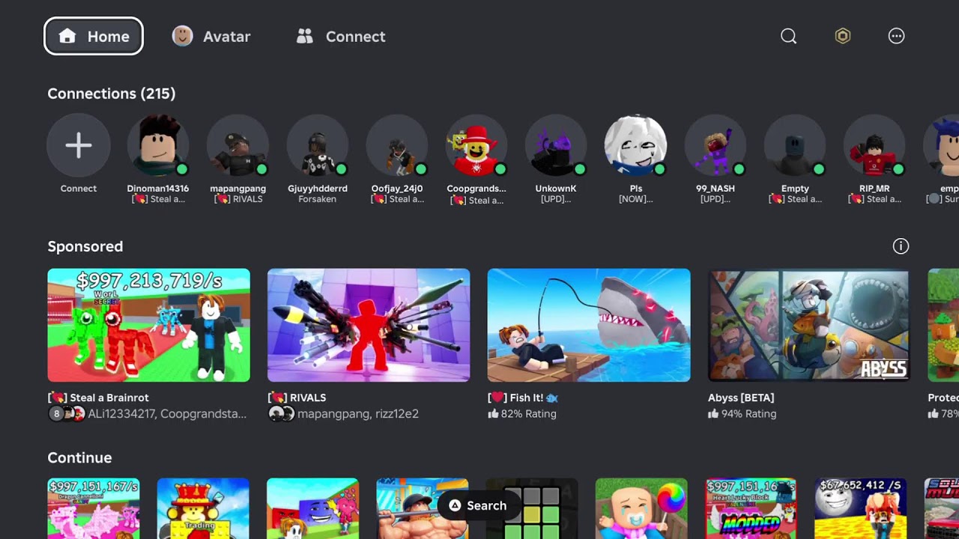Image resolution: width=959 pixels, height=539 pixels.
Task: Click the green word grid game
Action: pos(532,508)
